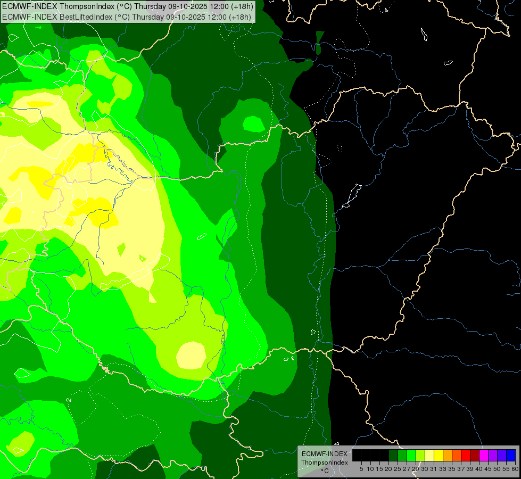The height and width of the screenshot is (479, 521).
Task: Click the ECMWF-INDEX label in the legend
Action: (325, 454)
